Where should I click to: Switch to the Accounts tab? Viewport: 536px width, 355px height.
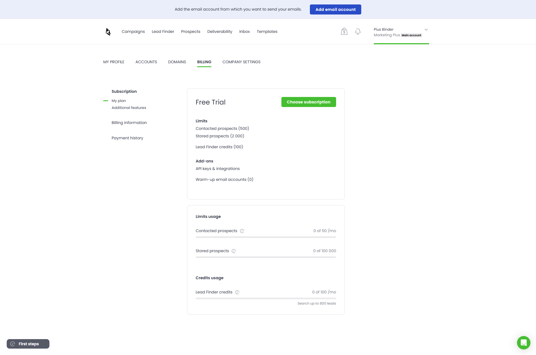pos(146,62)
